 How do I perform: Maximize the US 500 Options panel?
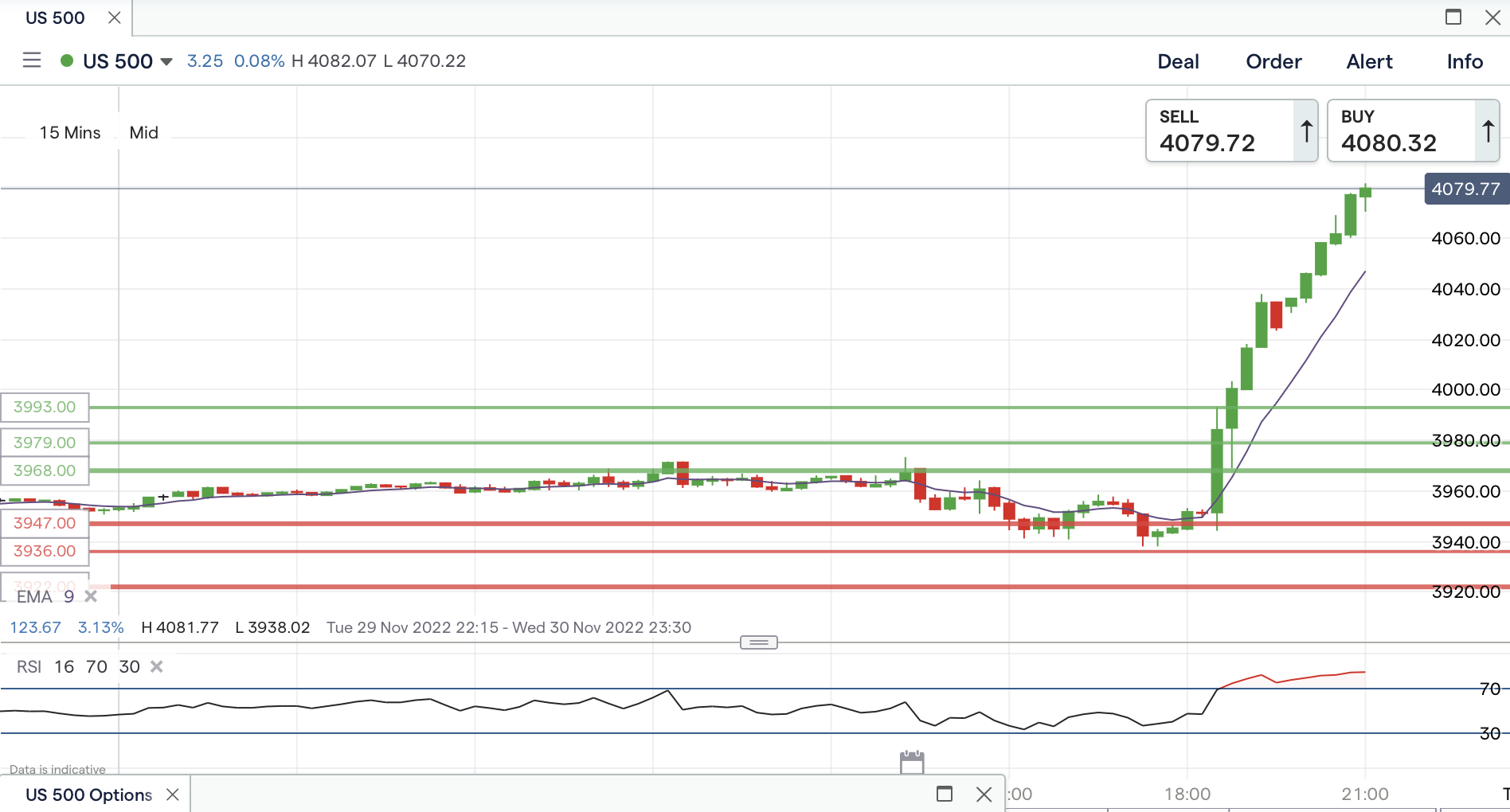pos(945,794)
